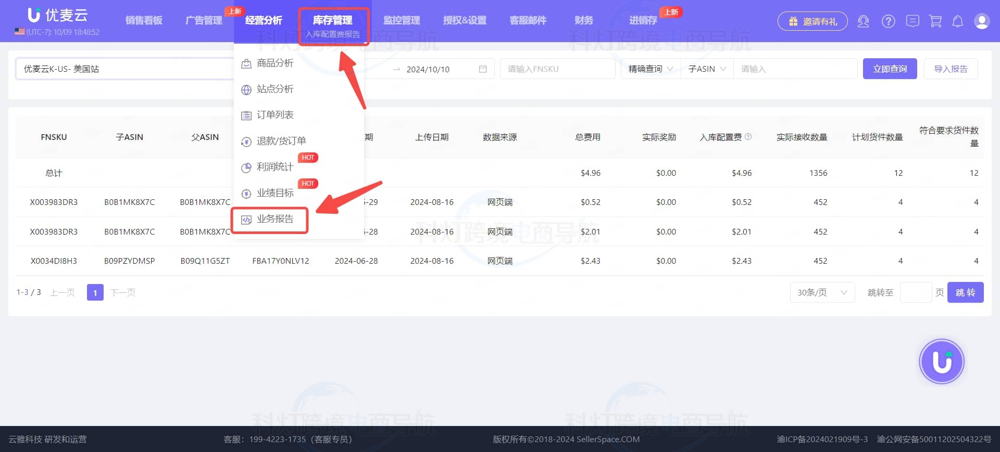Click the SellerSpace.COM copyright text
The height and width of the screenshot is (452, 1000).
[x=566, y=439]
